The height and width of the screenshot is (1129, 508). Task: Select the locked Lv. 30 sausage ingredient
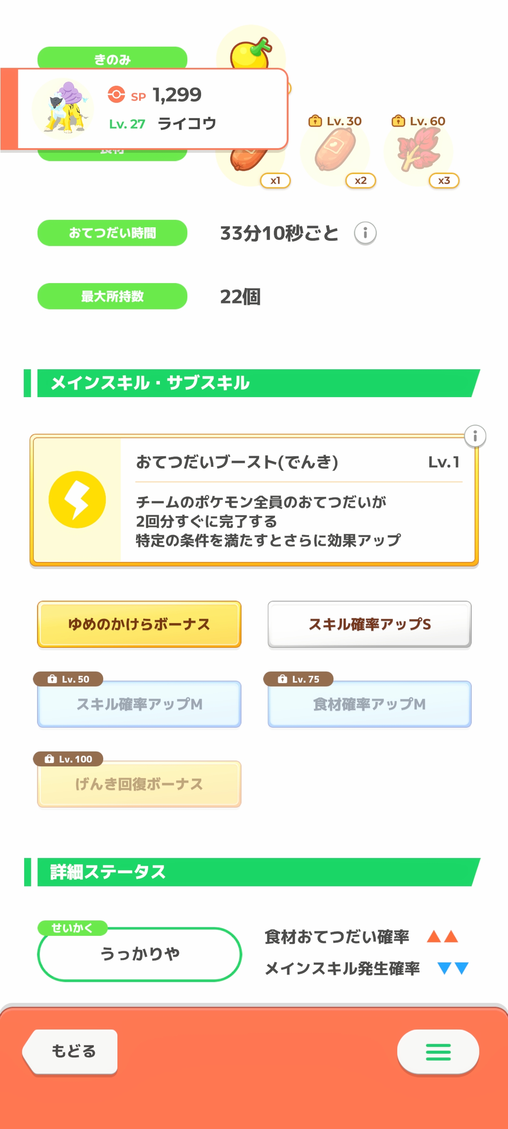(x=335, y=151)
